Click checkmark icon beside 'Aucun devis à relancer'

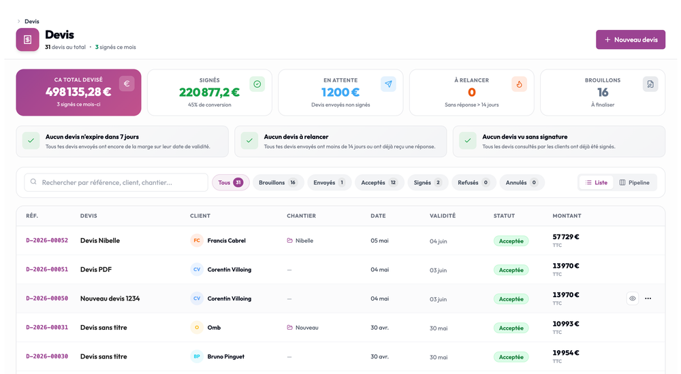click(x=249, y=141)
